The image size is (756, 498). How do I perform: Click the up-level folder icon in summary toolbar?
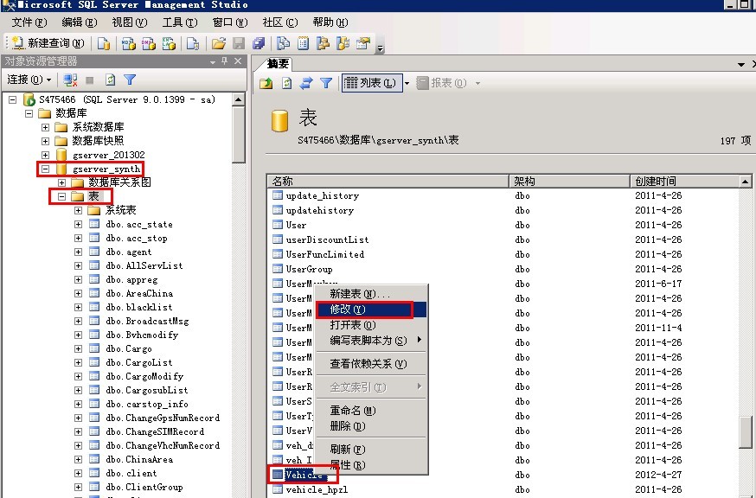266,83
